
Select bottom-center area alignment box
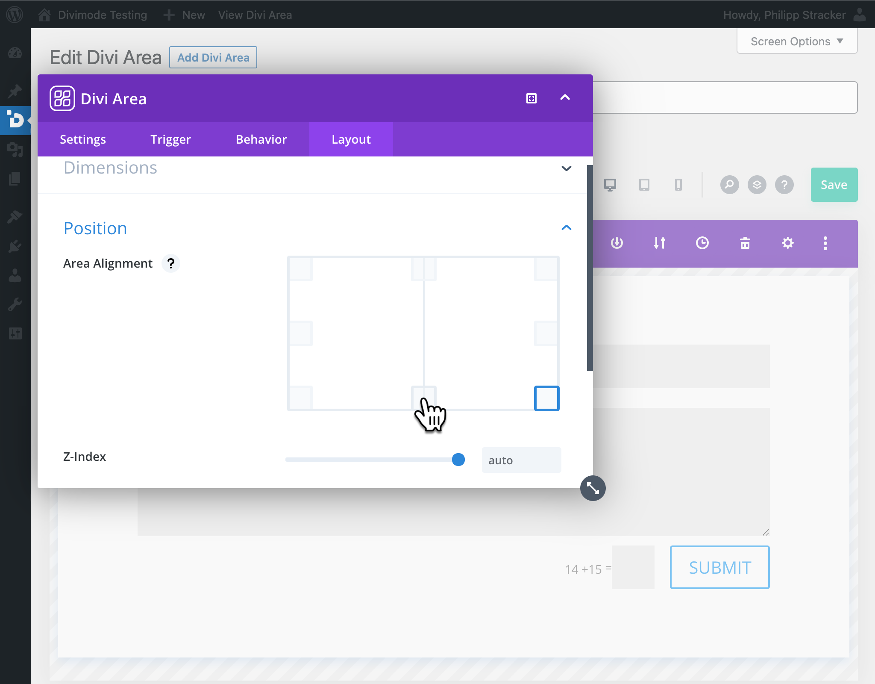pyautogui.click(x=424, y=398)
